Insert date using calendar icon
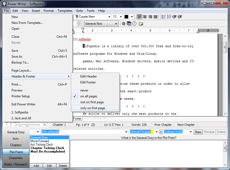The image size is (230, 170). point(129,24)
